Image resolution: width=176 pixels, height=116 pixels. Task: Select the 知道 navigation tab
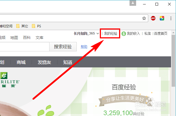68,62
